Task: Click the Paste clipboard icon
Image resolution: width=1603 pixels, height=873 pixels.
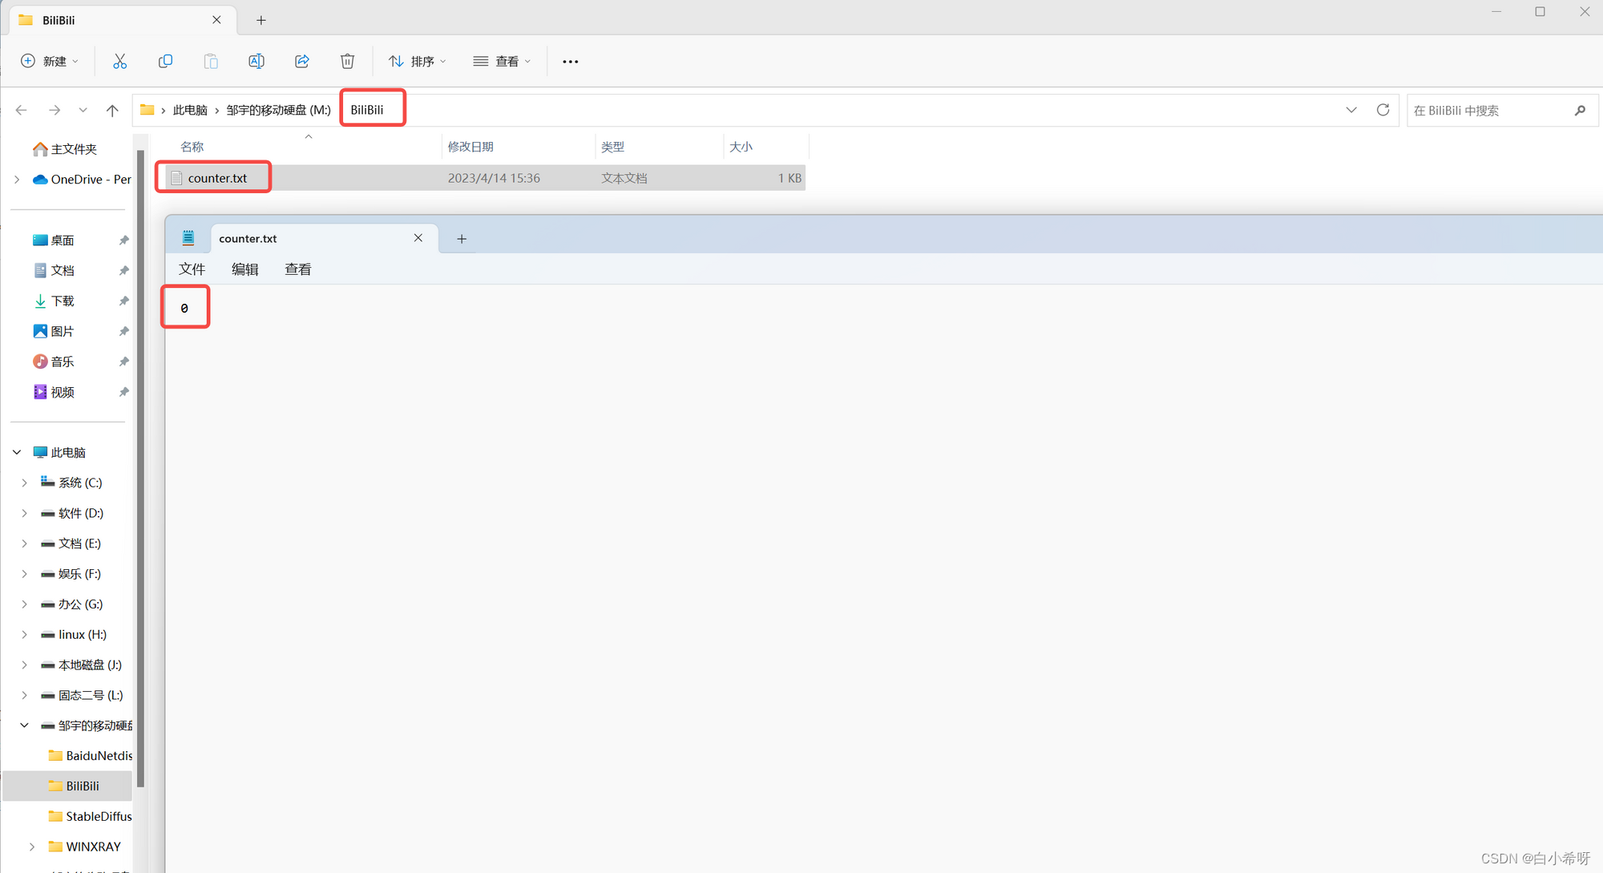Action: (211, 62)
